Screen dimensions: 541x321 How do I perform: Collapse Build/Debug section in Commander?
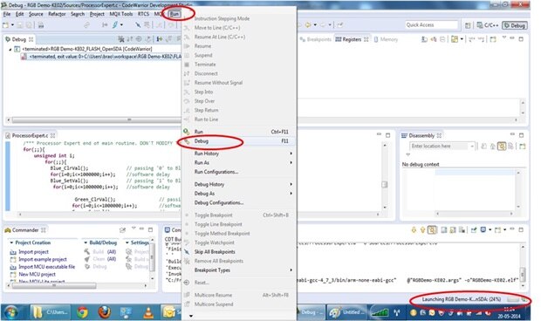tap(86, 242)
